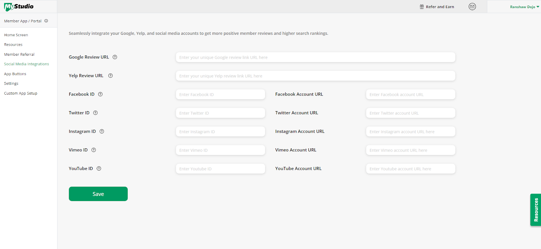Image resolution: width=541 pixels, height=249 pixels.
Task: Click the YouTube ID help icon
Action: (99, 169)
